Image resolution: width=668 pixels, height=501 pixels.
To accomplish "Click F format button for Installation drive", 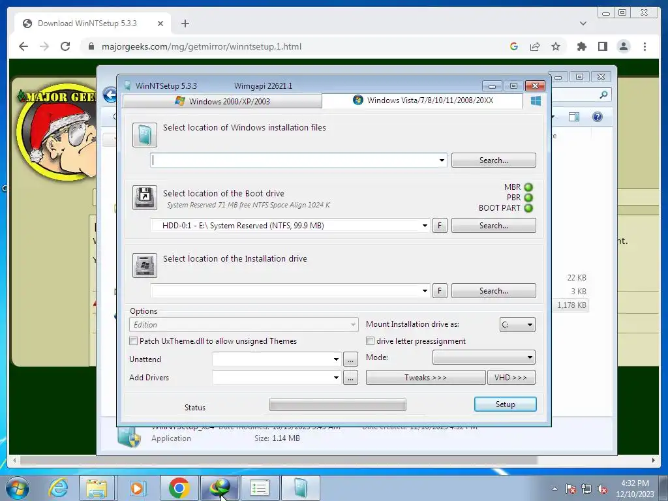I will (x=440, y=290).
